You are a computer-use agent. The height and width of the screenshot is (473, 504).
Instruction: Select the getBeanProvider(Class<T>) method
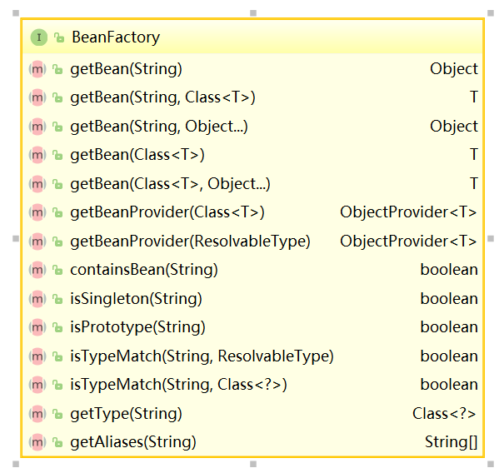point(167,212)
